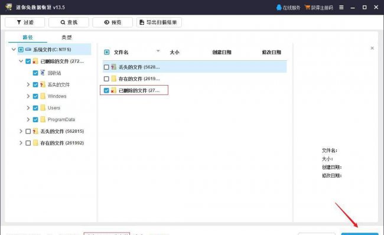Select 回收站 tree item label

(x=54, y=73)
